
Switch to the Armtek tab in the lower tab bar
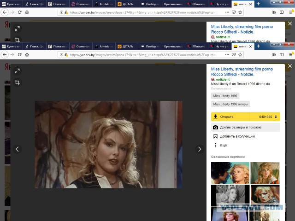click(x=104, y=47)
